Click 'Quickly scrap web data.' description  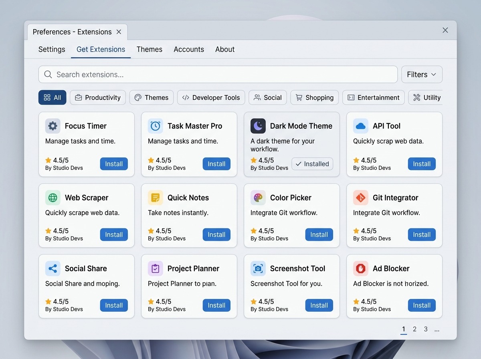click(388, 141)
